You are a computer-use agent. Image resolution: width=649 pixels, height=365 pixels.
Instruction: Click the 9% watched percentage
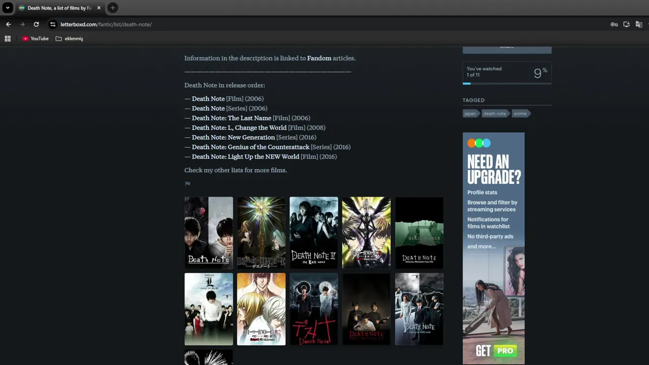click(540, 74)
